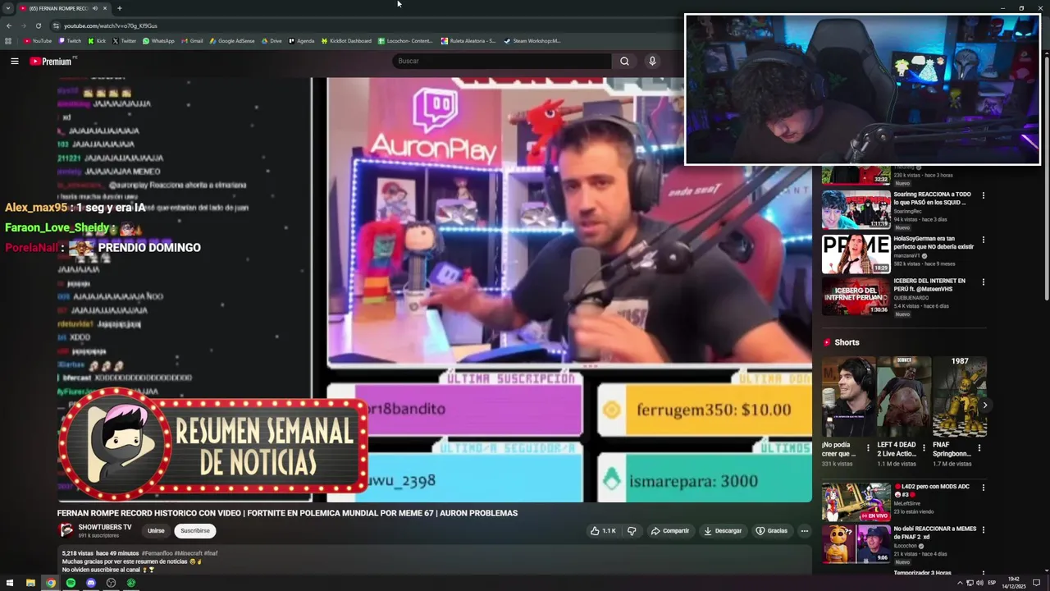Mute the tab via speaker icon
This screenshot has width=1050, height=591.
click(x=94, y=8)
